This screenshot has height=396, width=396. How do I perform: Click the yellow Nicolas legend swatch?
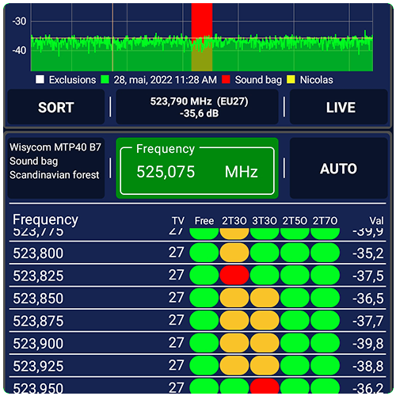tap(291, 79)
